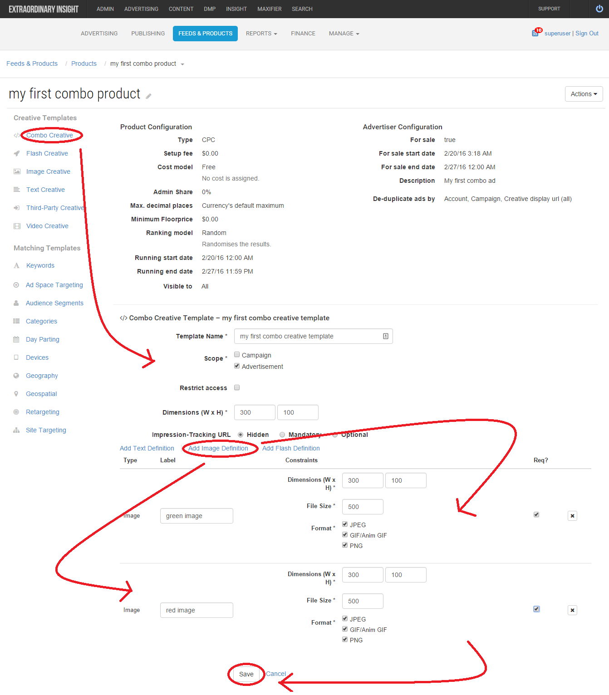Click the template width field showing 300
The height and width of the screenshot is (695, 609).
(x=255, y=412)
